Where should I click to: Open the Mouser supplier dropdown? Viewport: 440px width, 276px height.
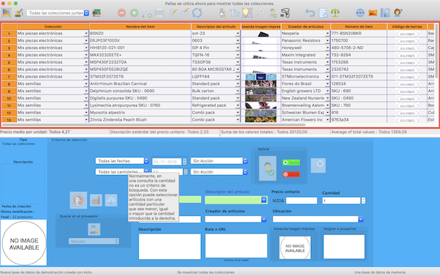(94, 242)
